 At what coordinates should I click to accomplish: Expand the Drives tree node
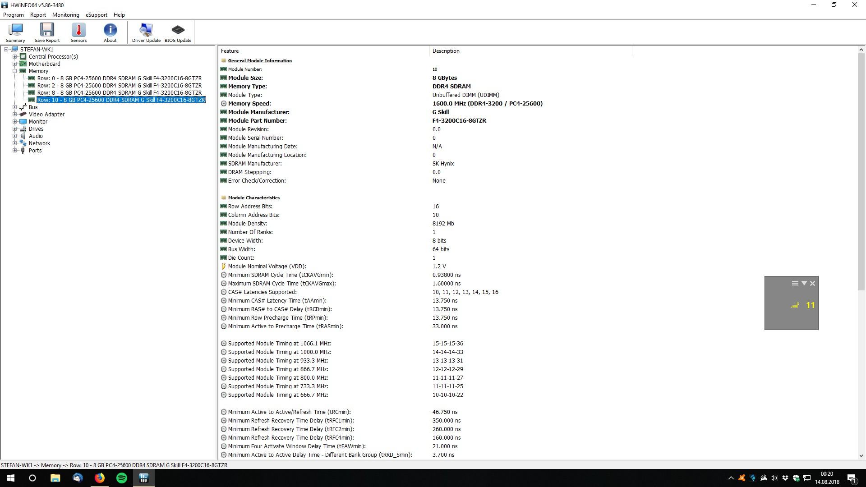pos(14,129)
